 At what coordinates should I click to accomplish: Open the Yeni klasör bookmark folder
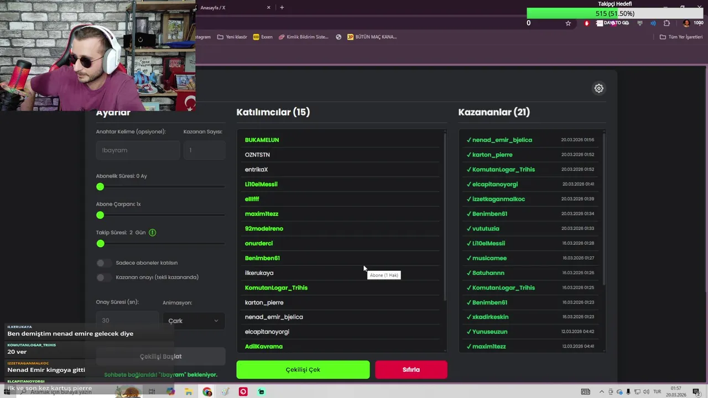[x=232, y=37]
